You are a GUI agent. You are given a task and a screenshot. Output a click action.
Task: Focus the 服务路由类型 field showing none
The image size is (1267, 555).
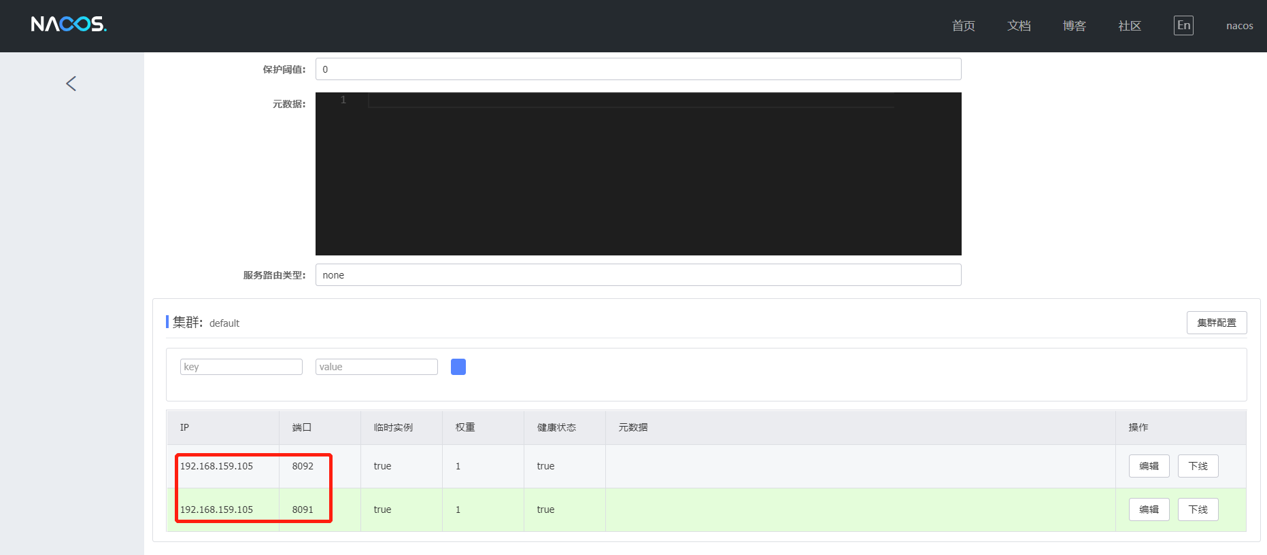638,275
